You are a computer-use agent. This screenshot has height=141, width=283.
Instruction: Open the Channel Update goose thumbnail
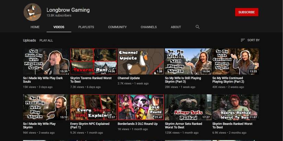[x=141, y=61]
